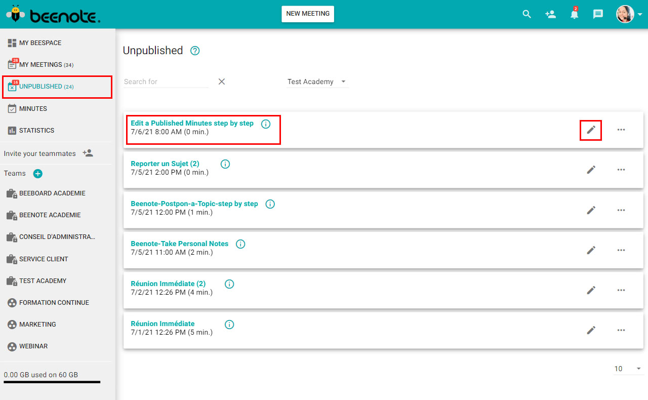Open info for Réunion Immédiate 7/1/21

pyautogui.click(x=229, y=324)
